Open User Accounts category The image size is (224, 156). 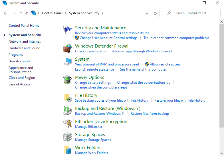pyautogui.click(x=19, y=61)
